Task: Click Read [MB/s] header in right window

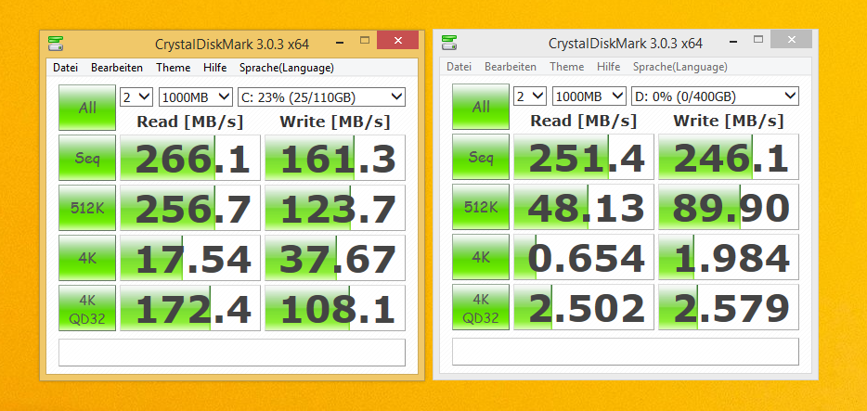Action: click(x=584, y=121)
